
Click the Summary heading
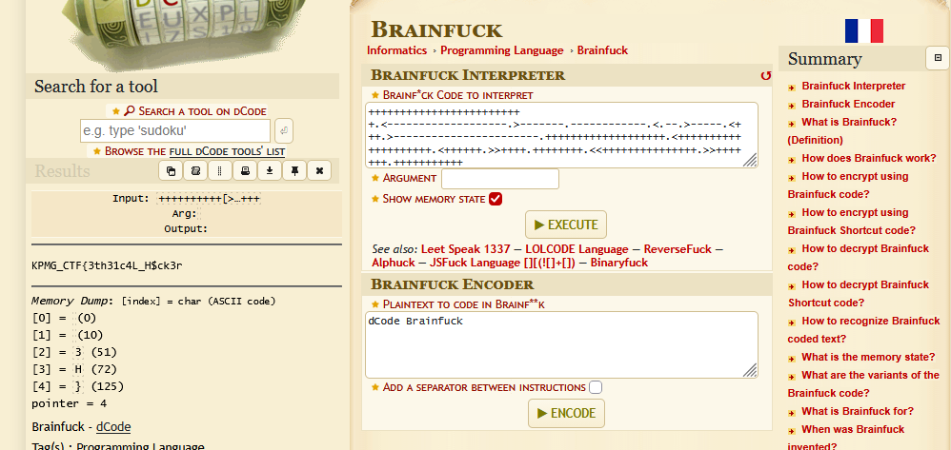[x=824, y=59]
